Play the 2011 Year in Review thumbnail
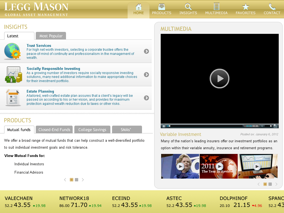Screen dimensions: 284x213 click(x=219, y=166)
